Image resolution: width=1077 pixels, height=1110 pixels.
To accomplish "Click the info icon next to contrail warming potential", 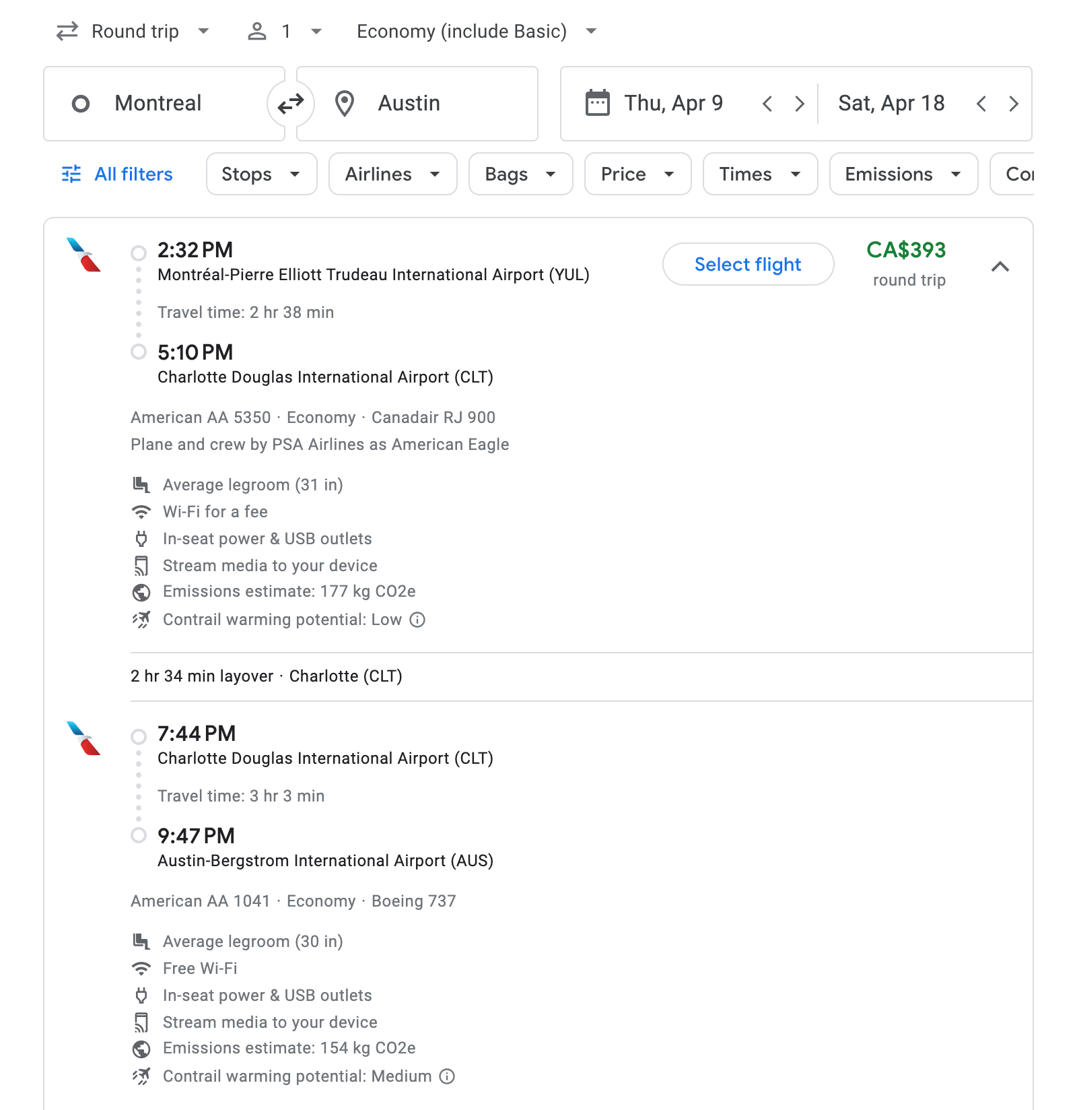I will pos(418,620).
